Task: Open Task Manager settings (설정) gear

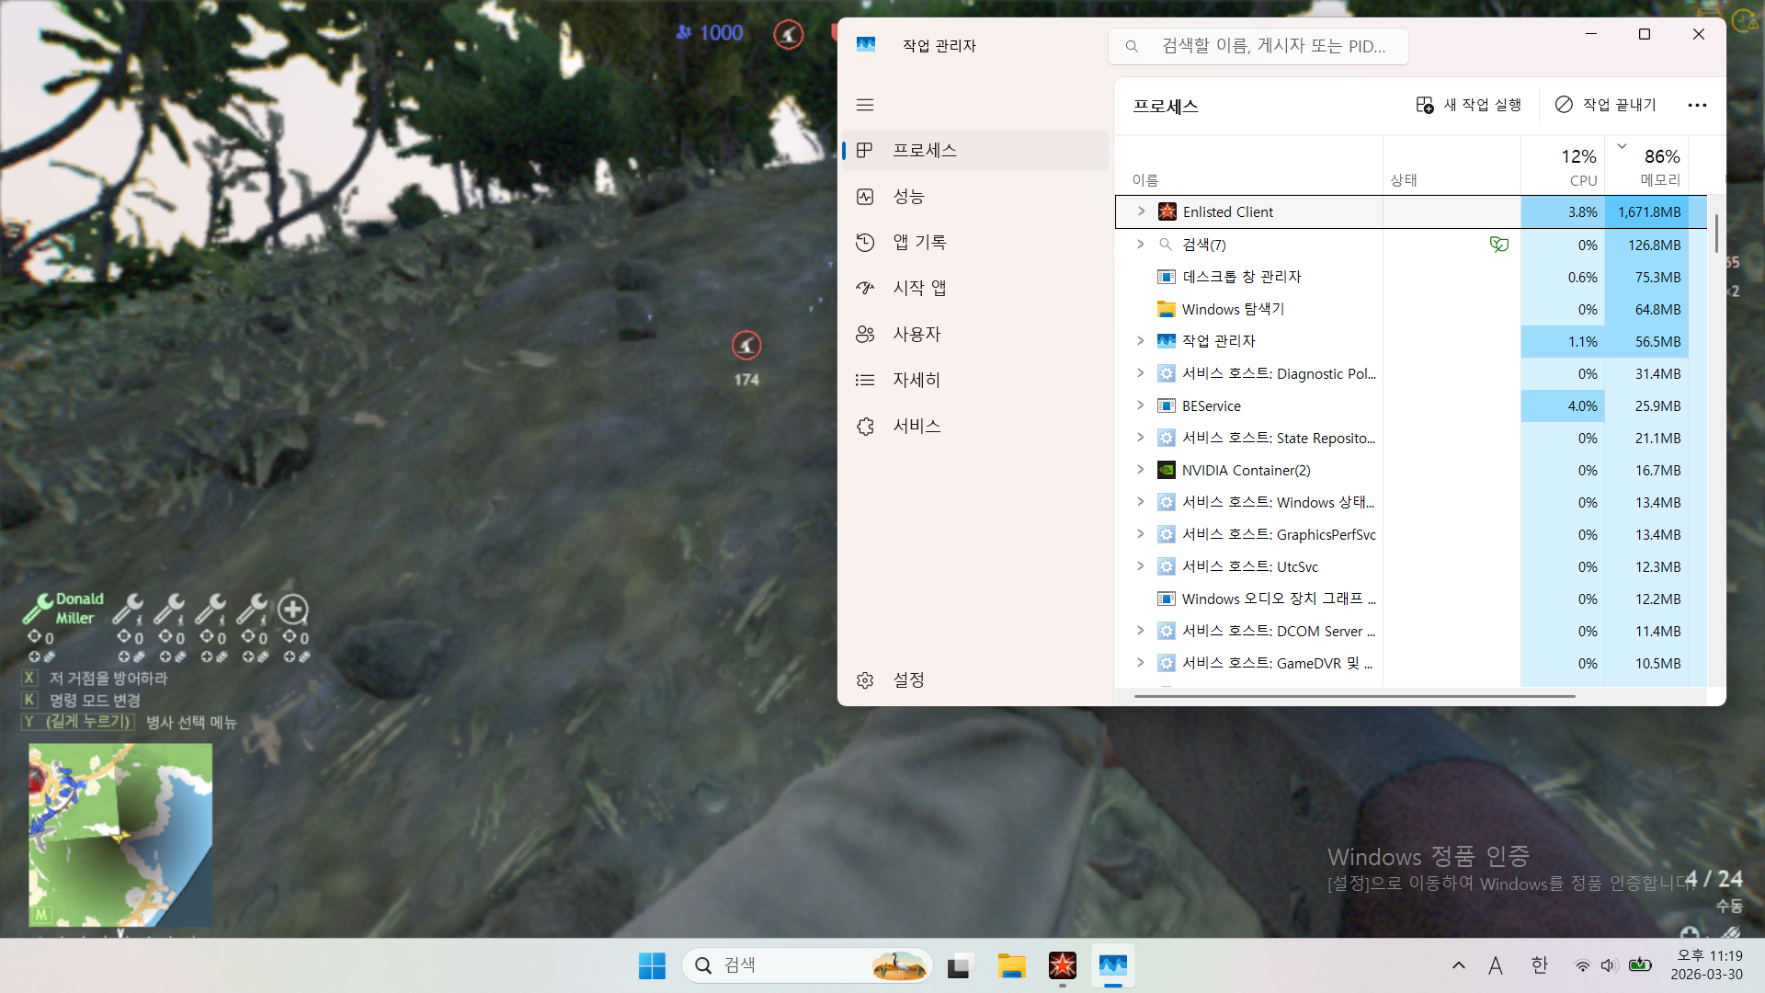Action: coord(865,680)
